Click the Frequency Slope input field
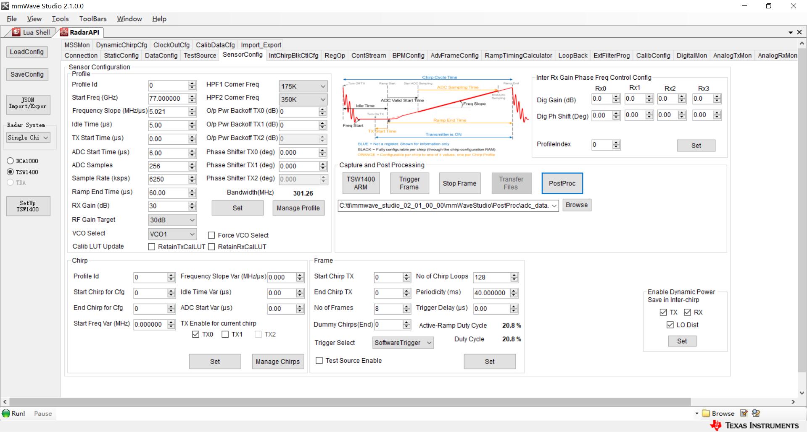This screenshot has width=807, height=432. (168, 112)
